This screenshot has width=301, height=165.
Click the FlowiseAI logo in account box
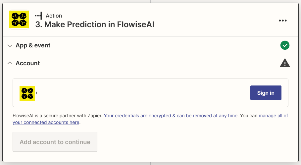27,93
